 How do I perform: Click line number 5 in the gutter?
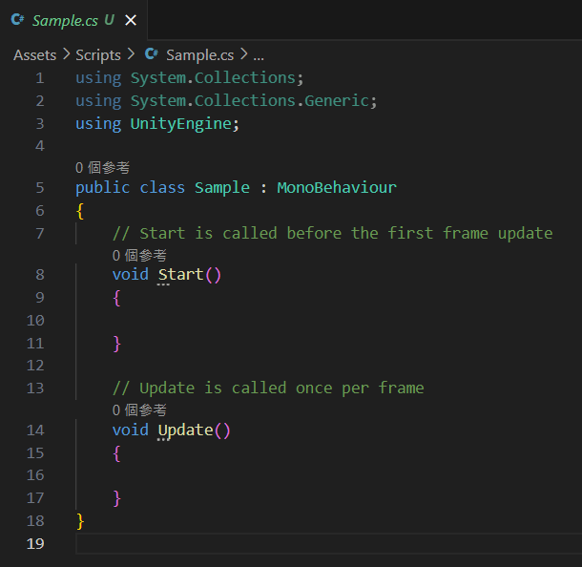click(40, 188)
